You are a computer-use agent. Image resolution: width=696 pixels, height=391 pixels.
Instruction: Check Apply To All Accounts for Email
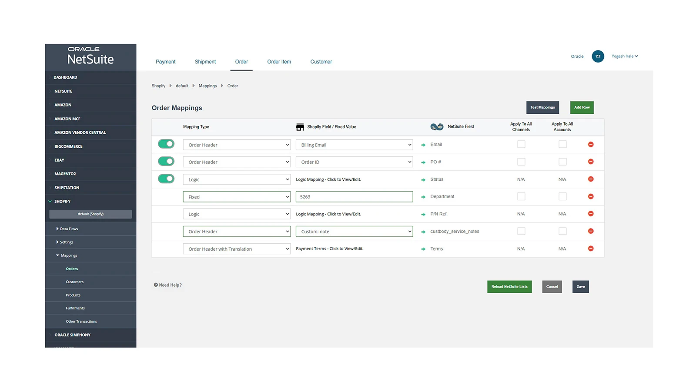click(x=562, y=144)
